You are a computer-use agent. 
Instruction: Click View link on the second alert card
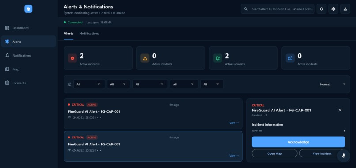click(234, 156)
